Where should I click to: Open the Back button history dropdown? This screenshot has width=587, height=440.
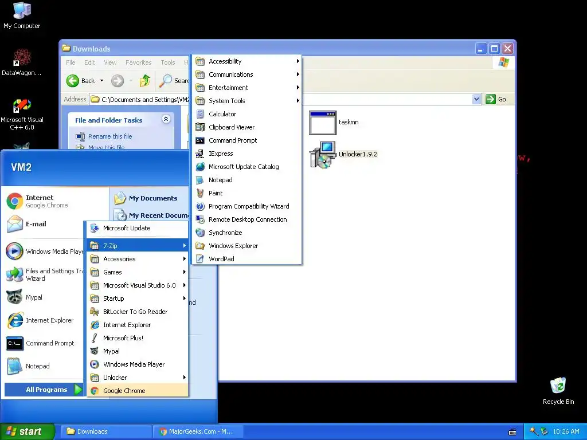click(102, 81)
